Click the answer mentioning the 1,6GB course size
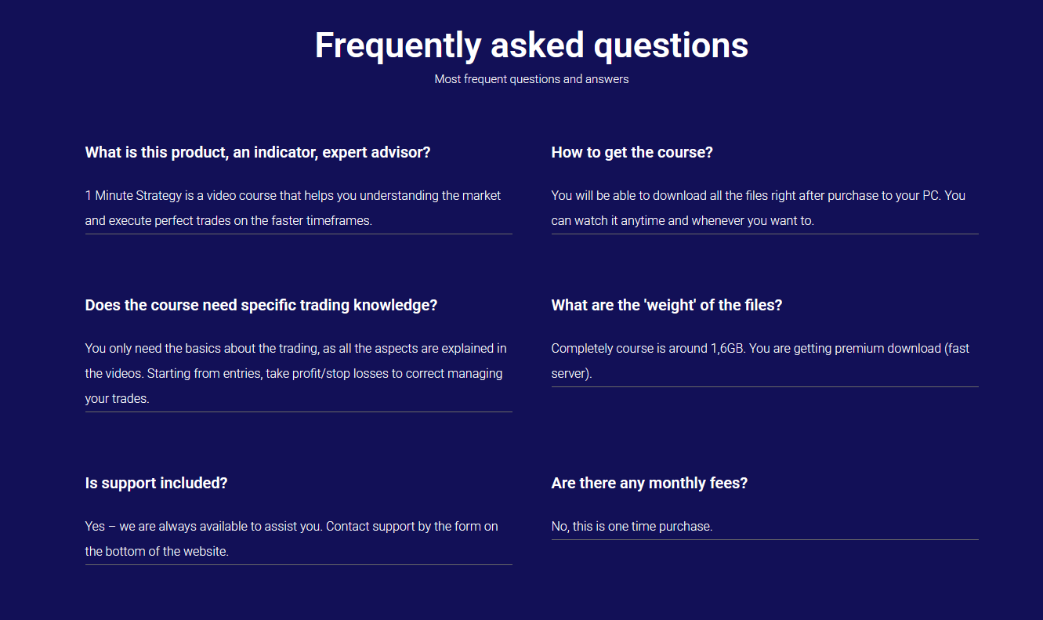Image resolution: width=1043 pixels, height=620 pixels. 760,361
